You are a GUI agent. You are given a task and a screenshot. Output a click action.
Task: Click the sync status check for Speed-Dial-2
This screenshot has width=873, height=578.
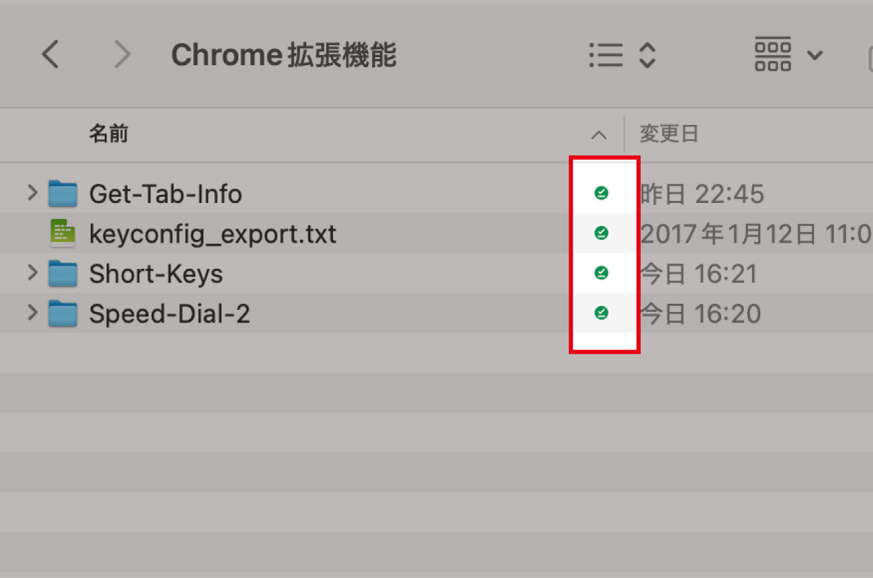point(601,313)
